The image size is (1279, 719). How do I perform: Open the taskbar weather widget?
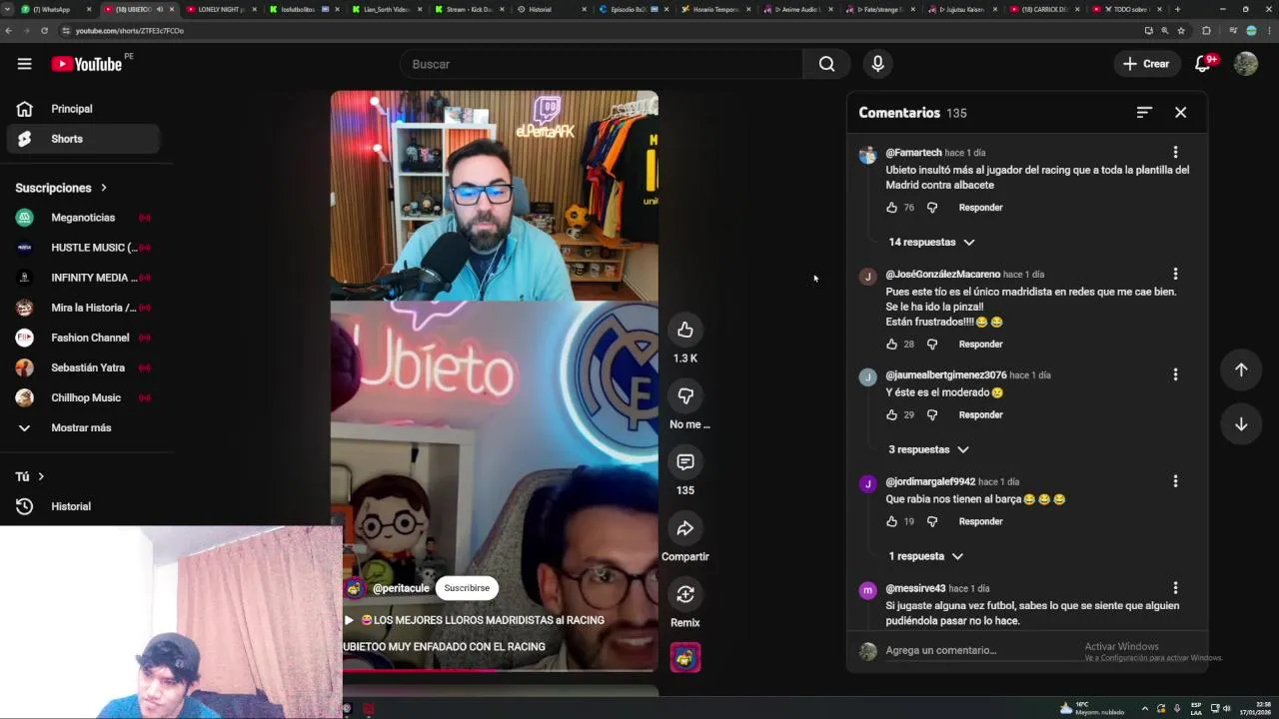pos(1091,709)
